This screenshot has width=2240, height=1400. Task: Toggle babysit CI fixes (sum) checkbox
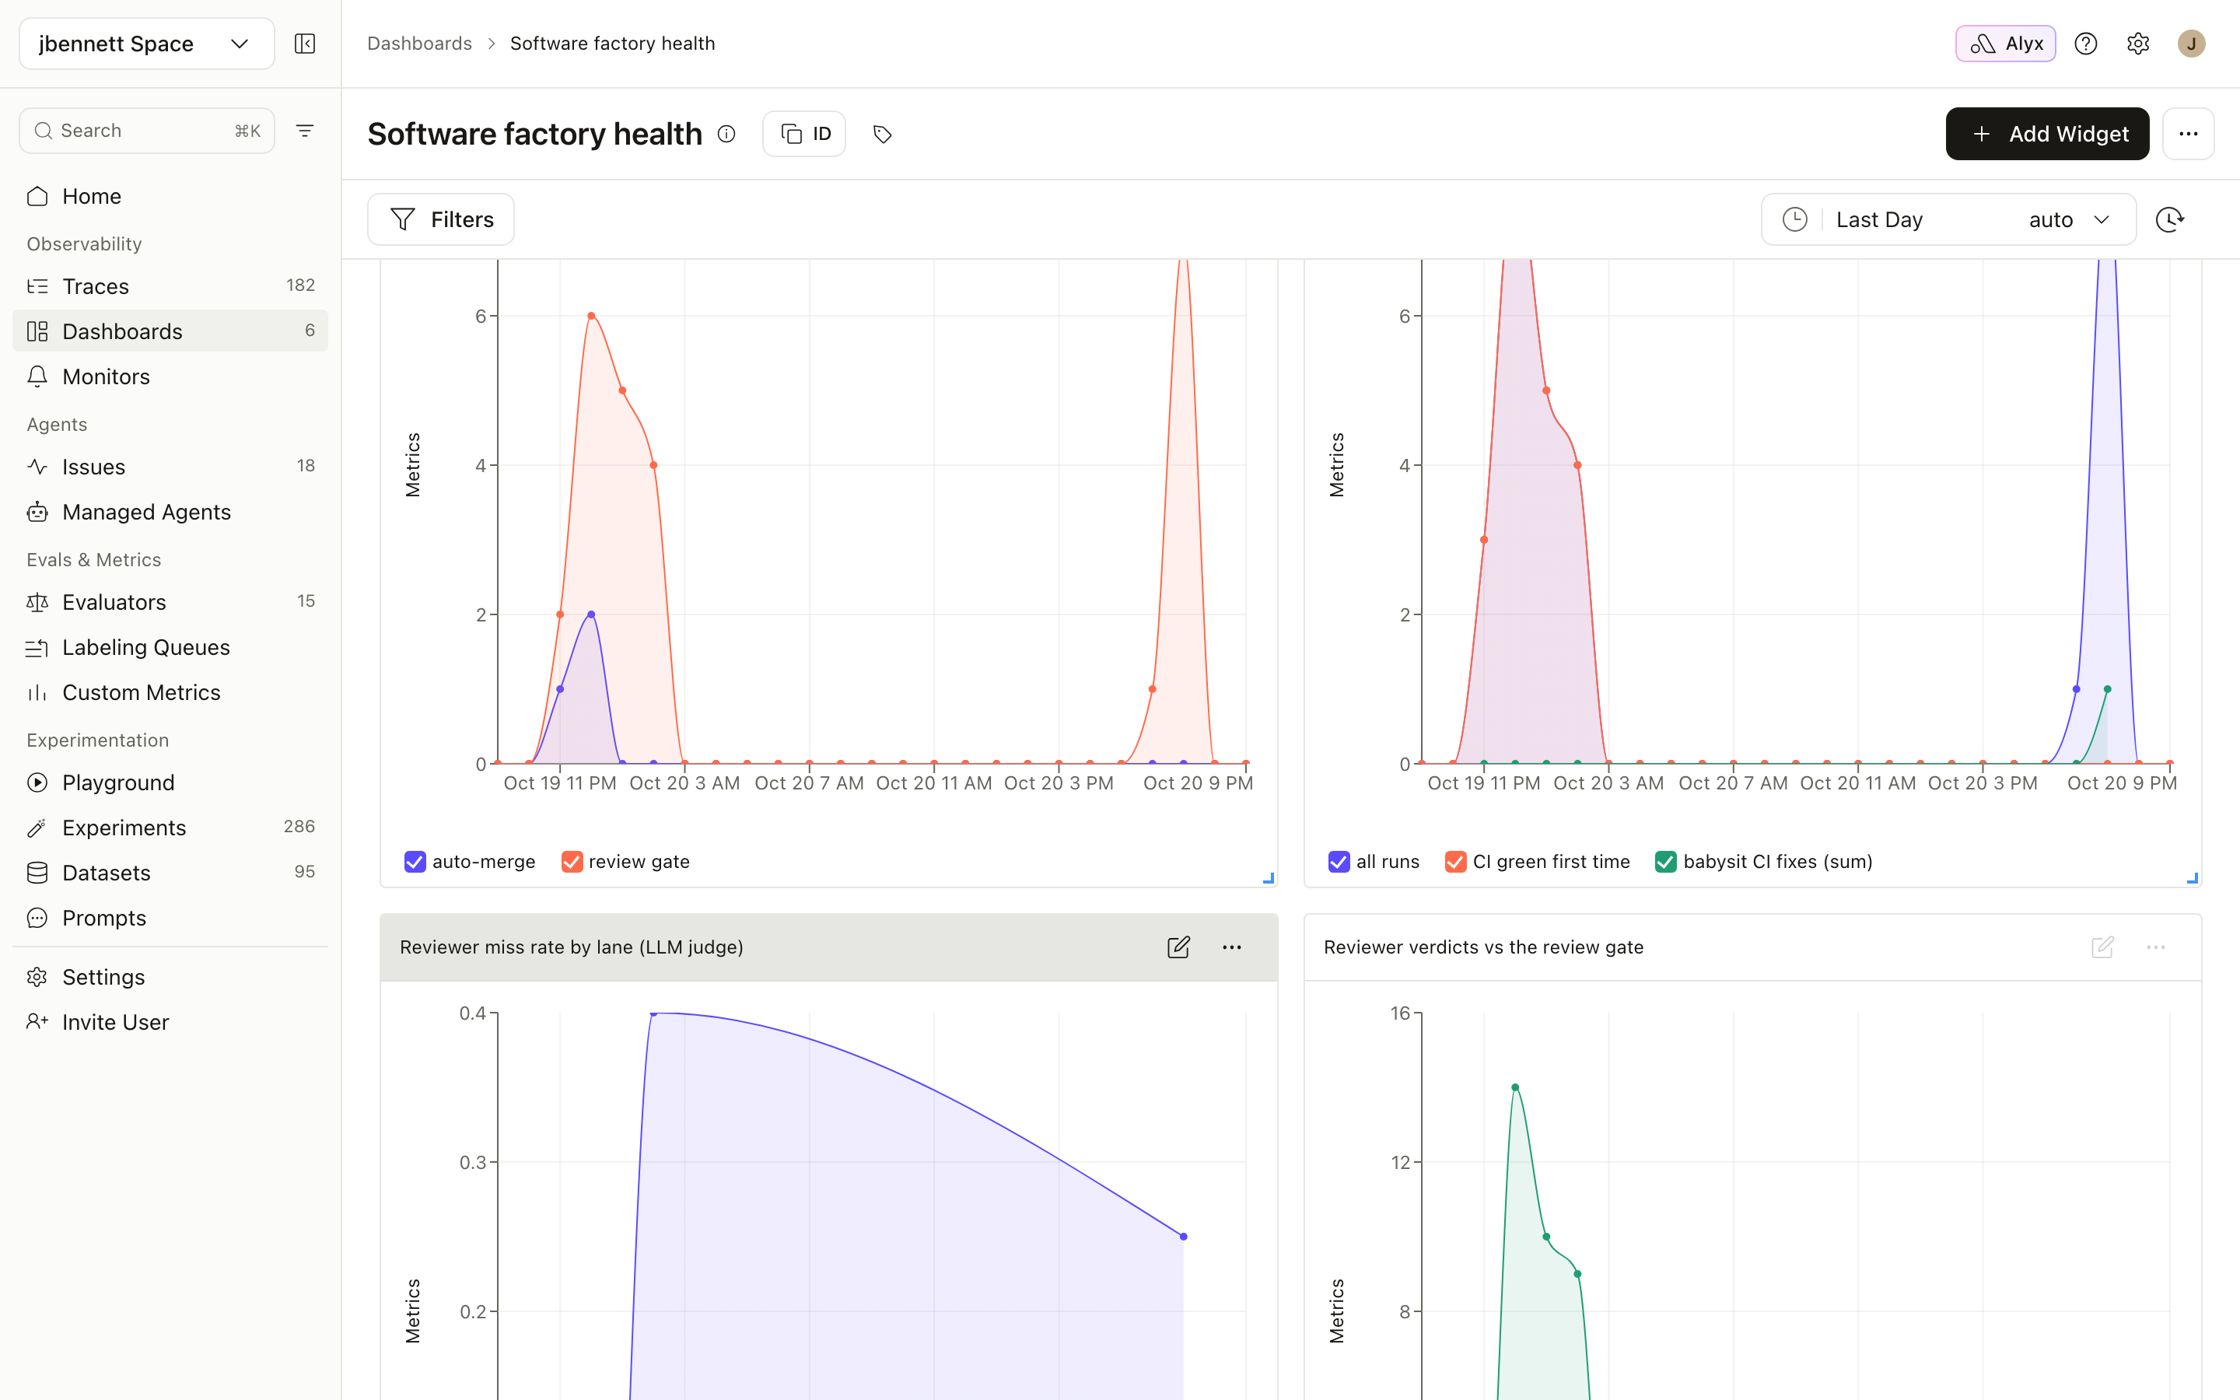tap(1665, 862)
